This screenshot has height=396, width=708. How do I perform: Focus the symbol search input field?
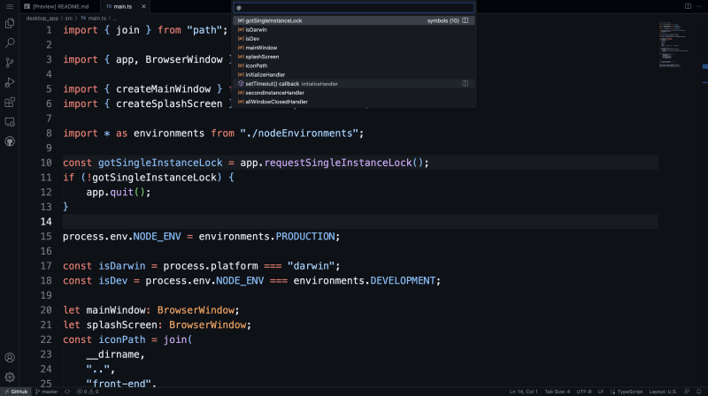(353, 8)
